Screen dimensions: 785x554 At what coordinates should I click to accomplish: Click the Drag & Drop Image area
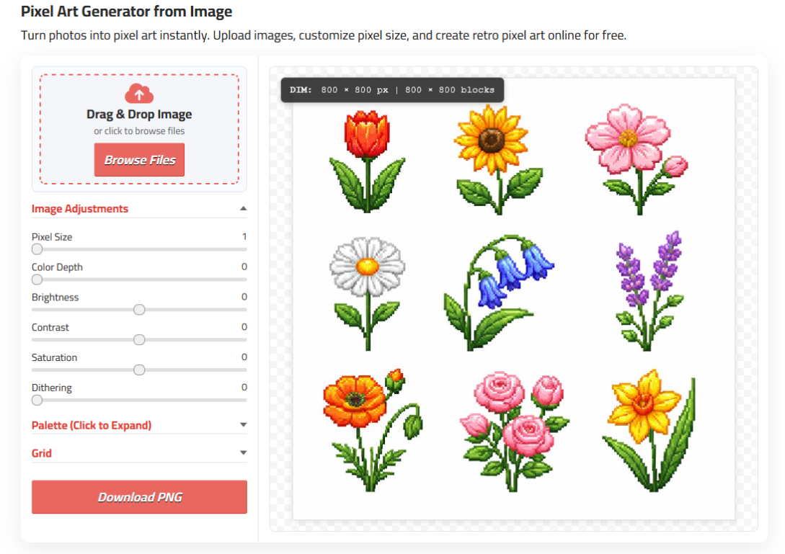pos(139,115)
